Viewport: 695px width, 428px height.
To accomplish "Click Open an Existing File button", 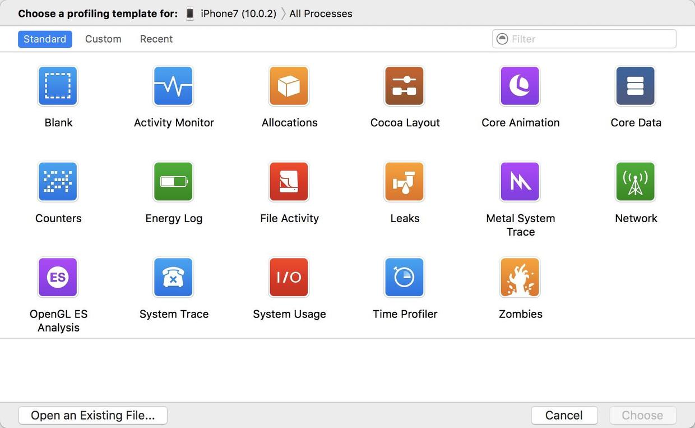I will coord(93,415).
